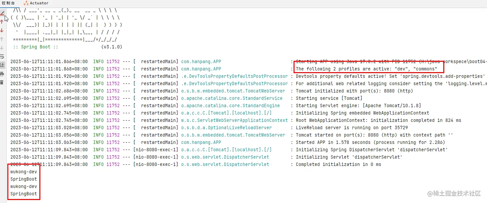Click the gray up arrow icon
Screen dimensions: 487x203
(x=2, y=39)
